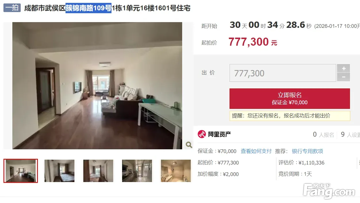Click the 0 人报名 registrant count
This screenshot has height=203, width=360.
324,134
